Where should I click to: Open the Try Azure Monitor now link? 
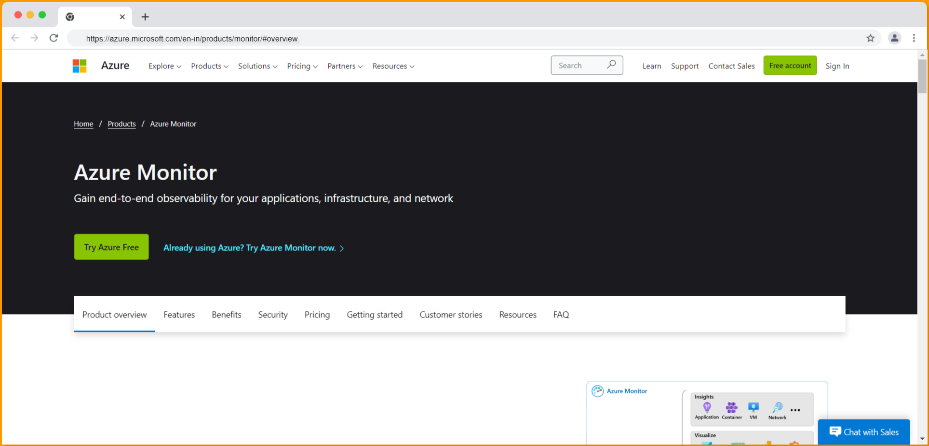tap(253, 248)
